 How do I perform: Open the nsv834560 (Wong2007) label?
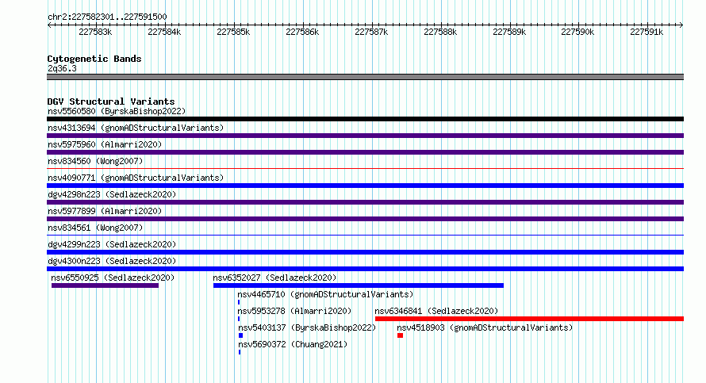[x=95, y=161]
